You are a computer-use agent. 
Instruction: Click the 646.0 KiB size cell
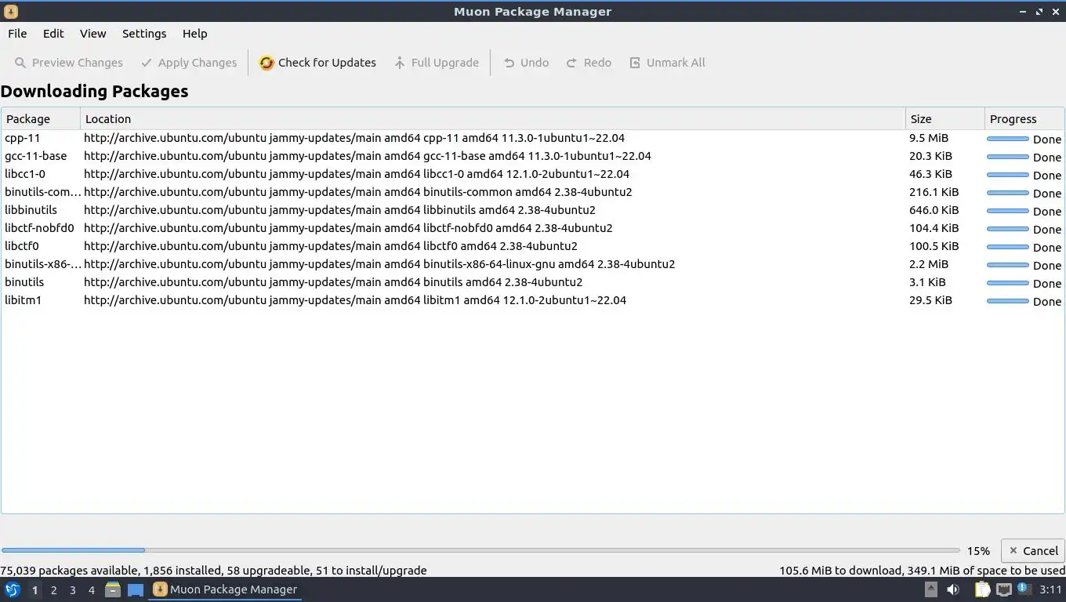tap(934, 210)
